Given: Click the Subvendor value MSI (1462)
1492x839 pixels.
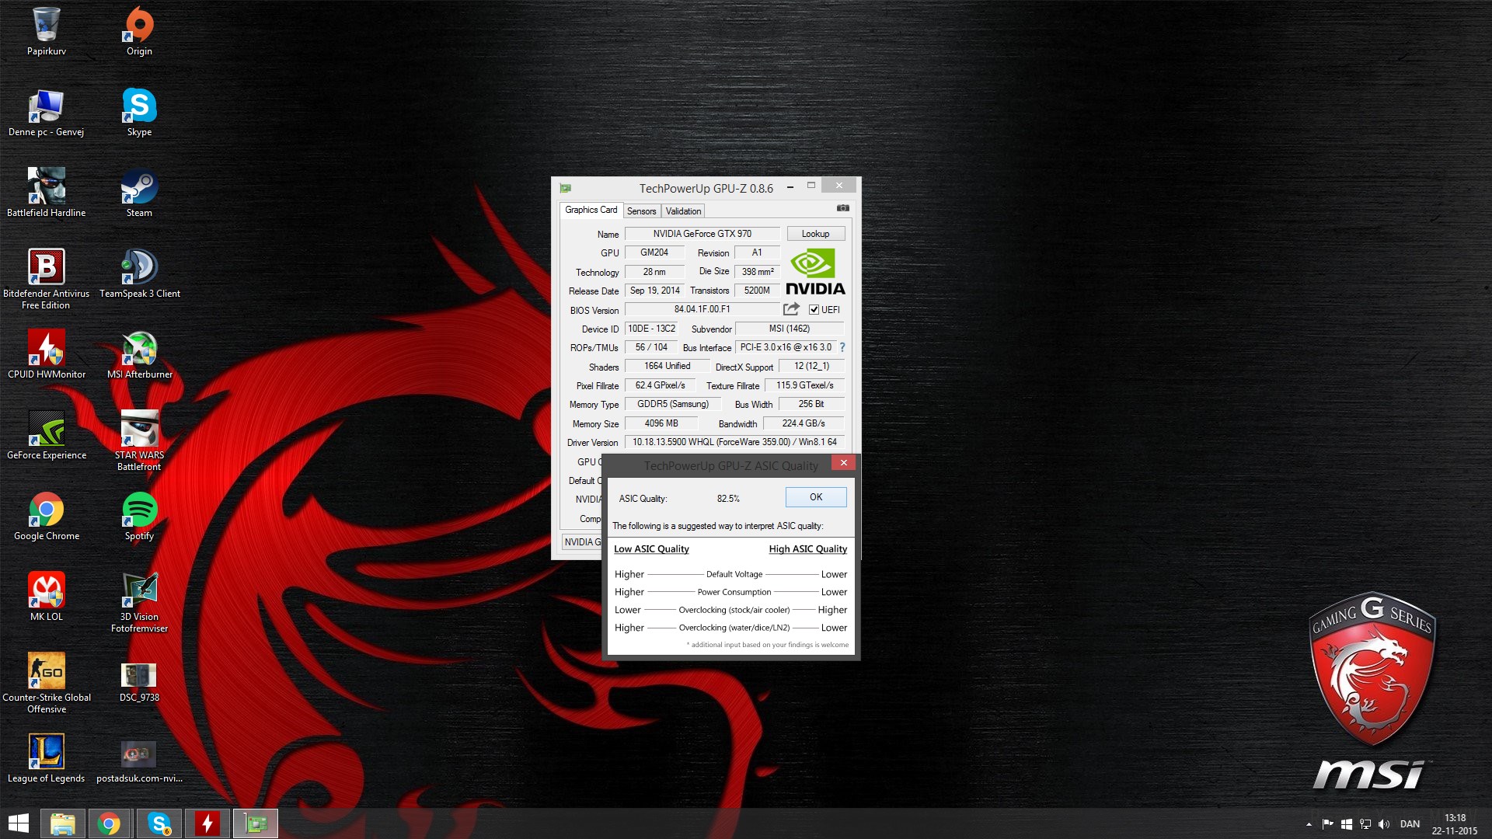Looking at the screenshot, I should click(x=790, y=329).
